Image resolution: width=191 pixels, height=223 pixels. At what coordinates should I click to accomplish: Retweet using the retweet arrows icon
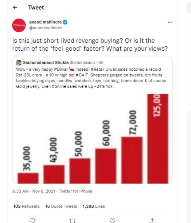(x=72, y=220)
